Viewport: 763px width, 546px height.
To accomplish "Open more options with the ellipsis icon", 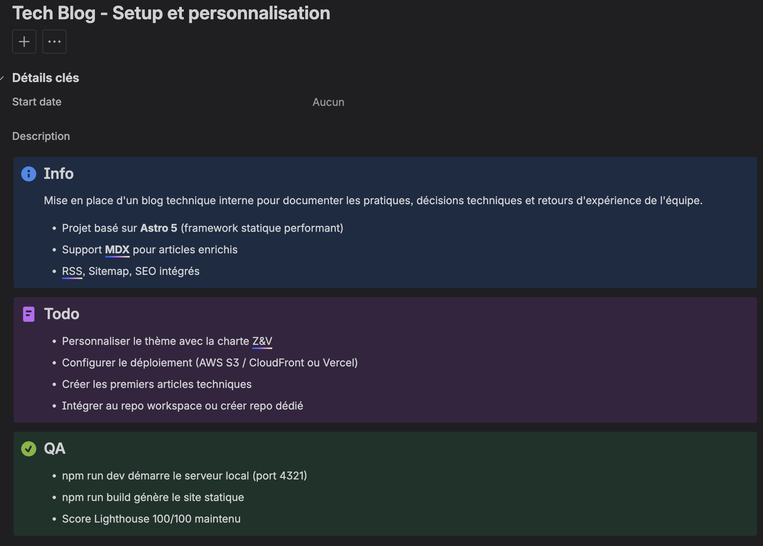I will tap(54, 42).
